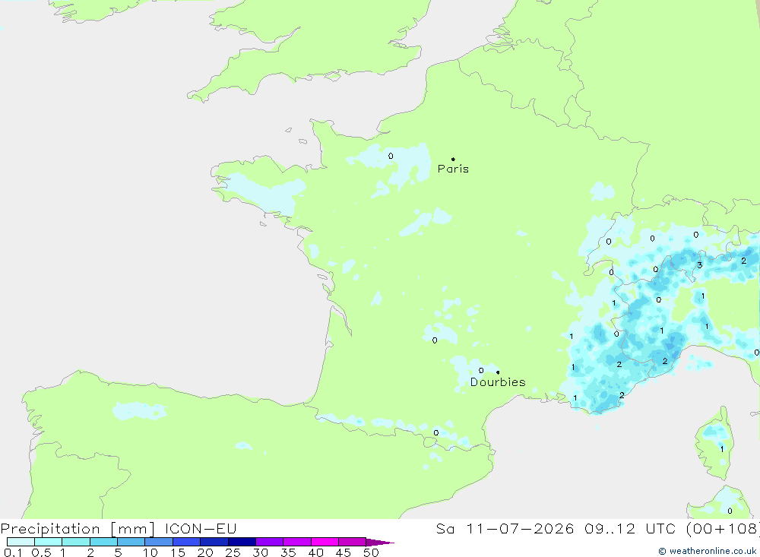Pick the 15–20 mm legend swatch

point(186,542)
